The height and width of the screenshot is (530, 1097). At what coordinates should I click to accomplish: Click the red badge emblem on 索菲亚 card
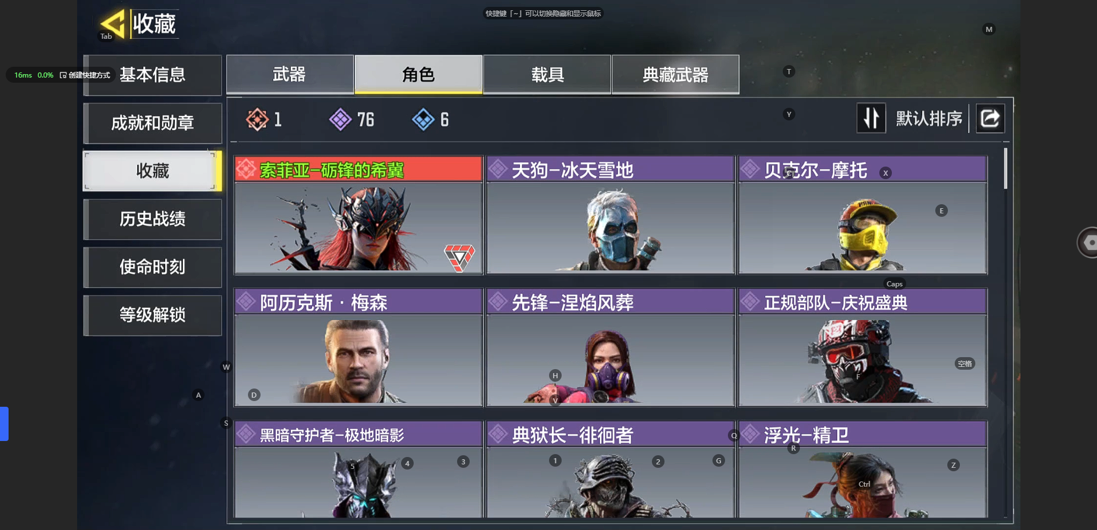[459, 258]
